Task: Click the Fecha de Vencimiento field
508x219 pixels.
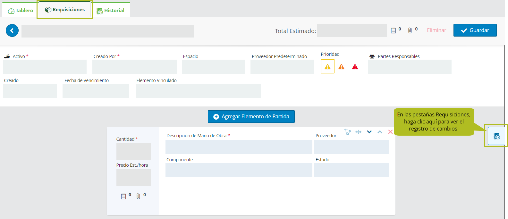Action: coord(96,91)
